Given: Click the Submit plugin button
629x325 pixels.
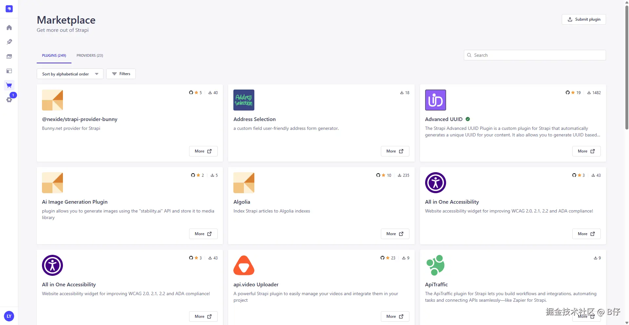Looking at the screenshot, I should pos(583,19).
